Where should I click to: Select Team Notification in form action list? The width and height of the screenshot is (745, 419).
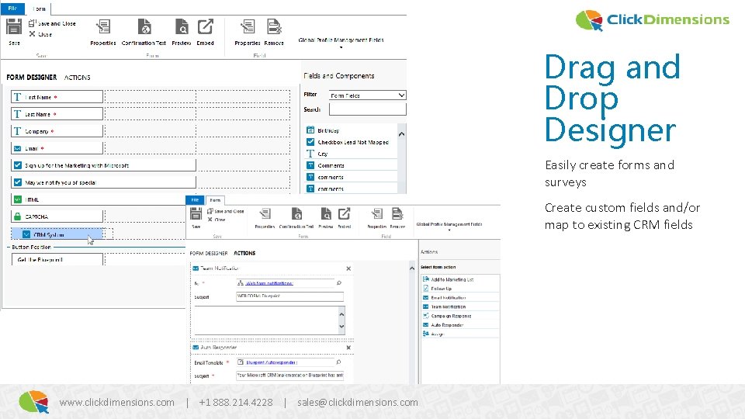460,306
